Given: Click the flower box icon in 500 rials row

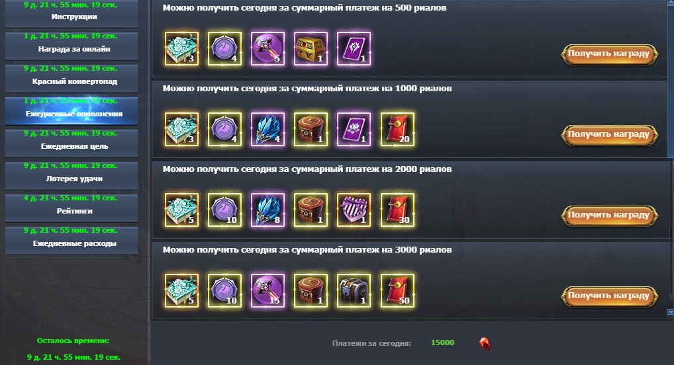Looking at the screenshot, I should [182, 48].
